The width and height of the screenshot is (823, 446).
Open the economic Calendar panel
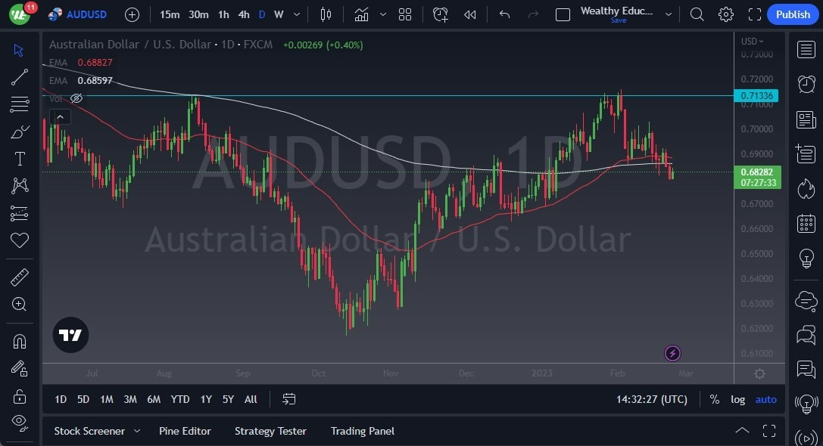pyautogui.click(x=806, y=223)
